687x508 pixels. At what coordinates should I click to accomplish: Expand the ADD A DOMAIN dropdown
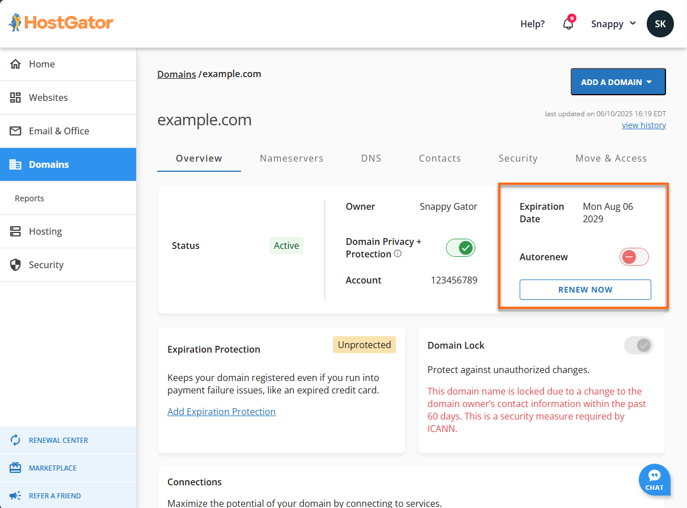tap(618, 82)
